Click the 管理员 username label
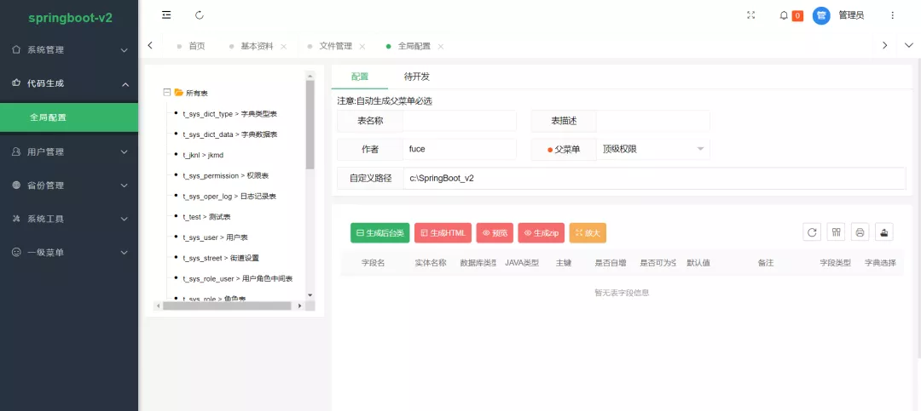921x411 pixels. click(x=851, y=16)
